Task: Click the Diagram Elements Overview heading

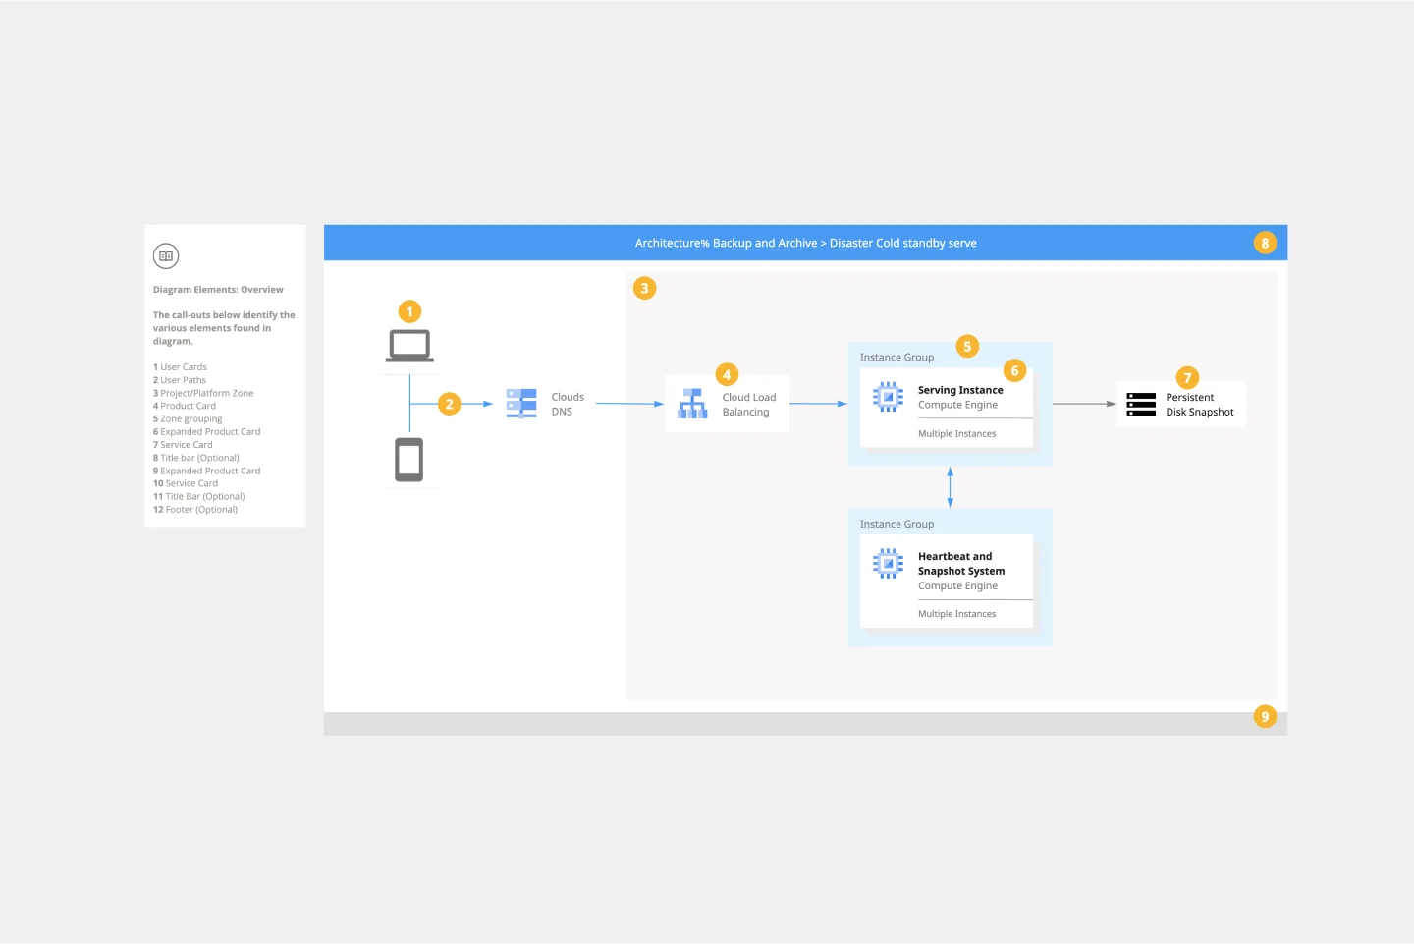Action: [x=218, y=289]
